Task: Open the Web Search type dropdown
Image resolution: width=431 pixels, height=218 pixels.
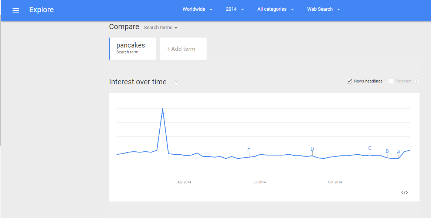Action: [x=323, y=9]
